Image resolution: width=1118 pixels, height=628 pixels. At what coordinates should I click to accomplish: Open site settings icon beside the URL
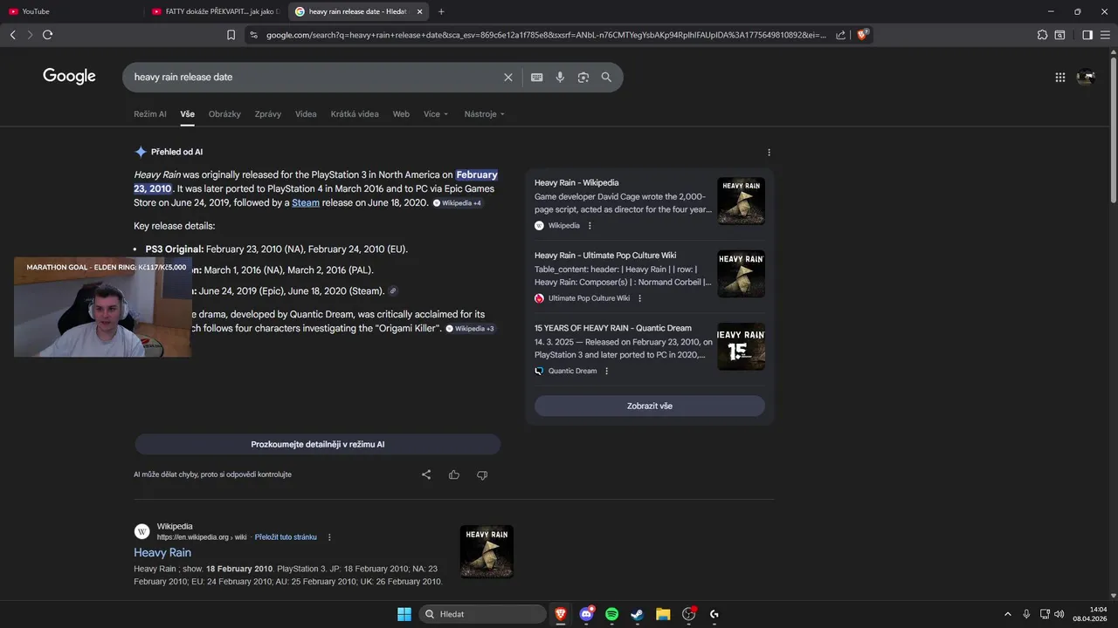point(253,35)
